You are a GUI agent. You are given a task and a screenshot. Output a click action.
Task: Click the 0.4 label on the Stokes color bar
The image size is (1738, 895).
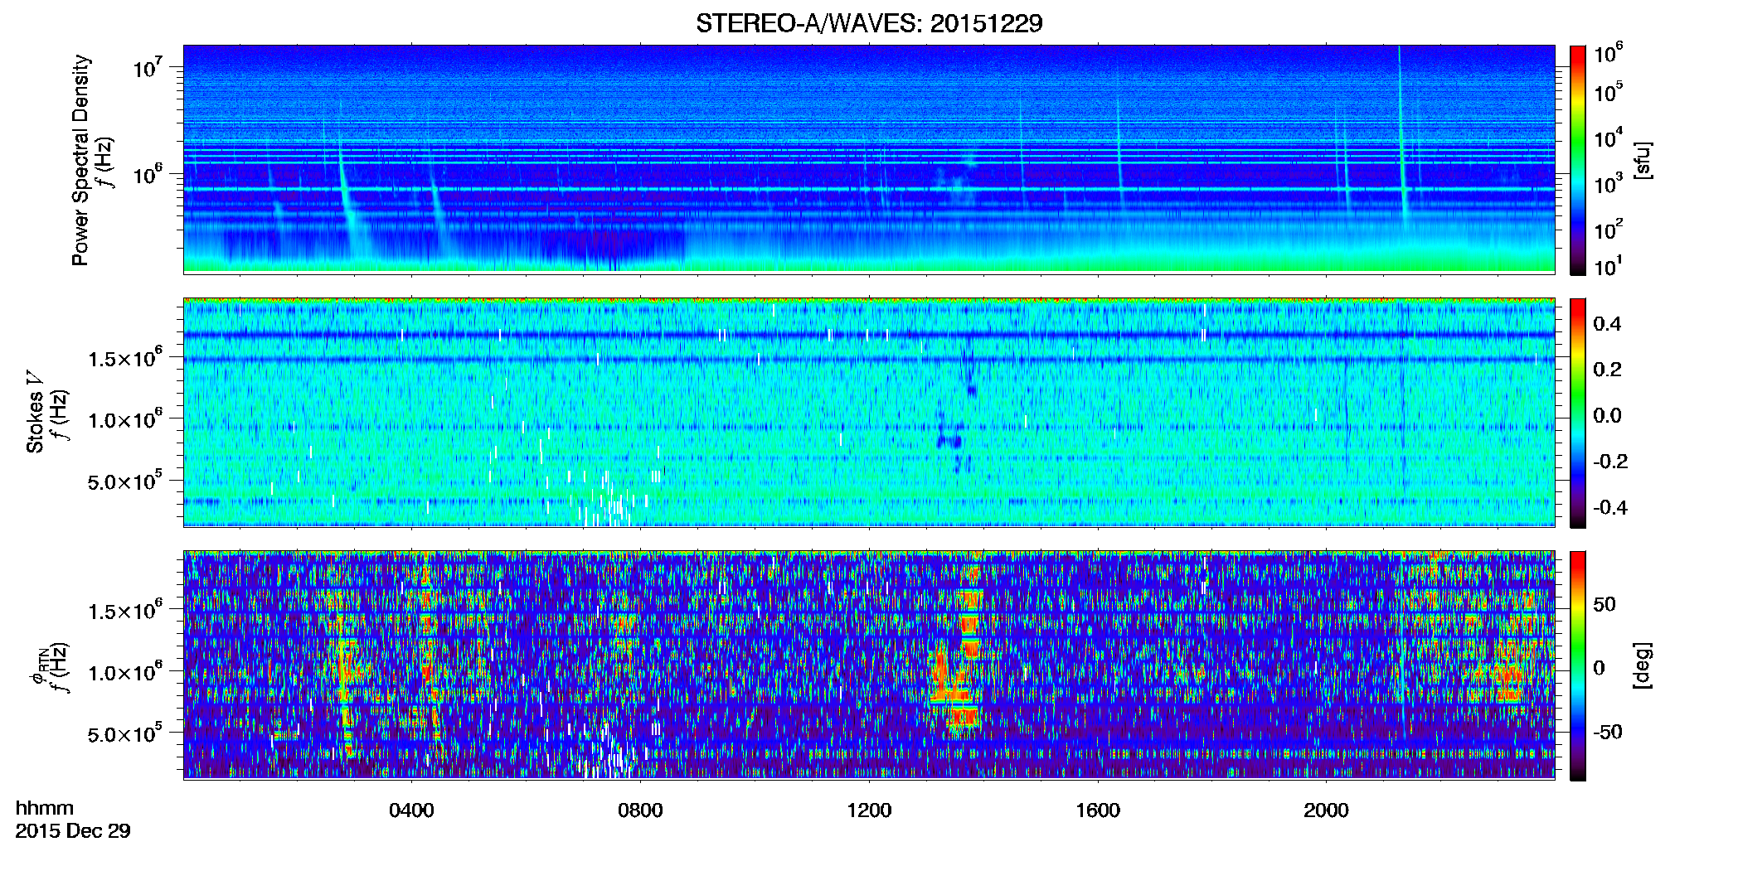click(x=1607, y=324)
